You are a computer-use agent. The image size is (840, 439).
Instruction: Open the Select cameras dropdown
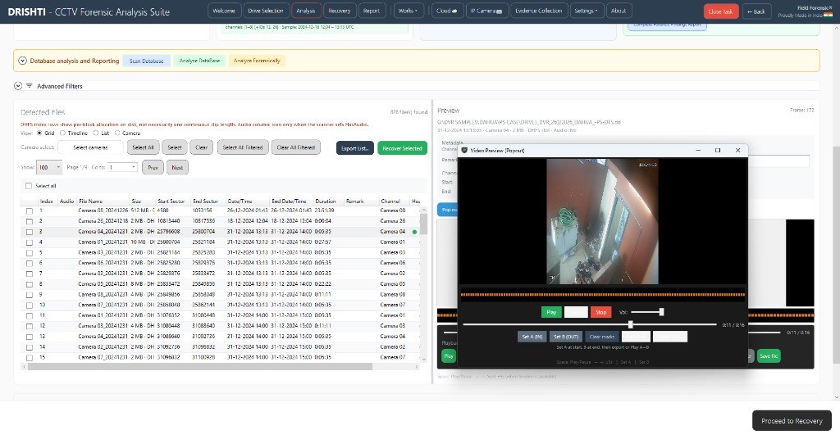click(x=90, y=147)
